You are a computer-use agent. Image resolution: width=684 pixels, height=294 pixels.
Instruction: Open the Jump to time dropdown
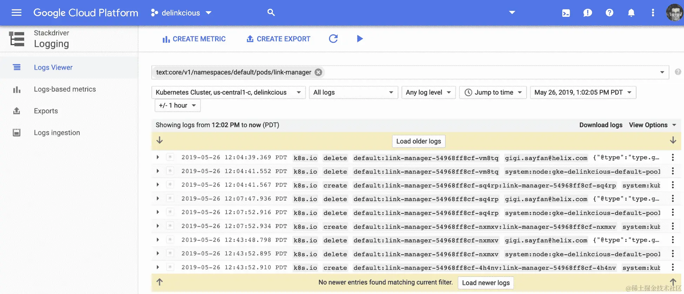[493, 93]
